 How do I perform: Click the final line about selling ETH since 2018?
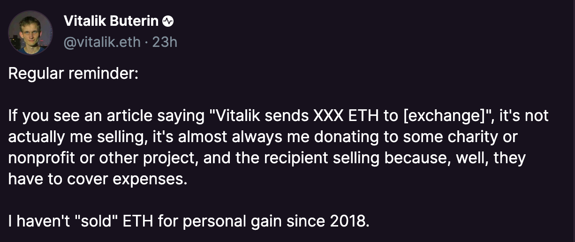[x=189, y=221]
